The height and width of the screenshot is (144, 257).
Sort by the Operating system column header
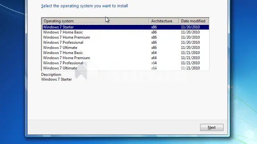pyautogui.click(x=95, y=21)
